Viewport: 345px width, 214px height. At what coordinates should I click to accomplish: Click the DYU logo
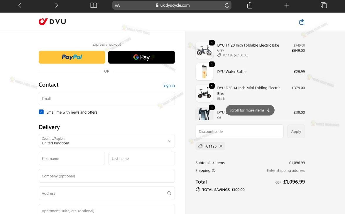[52, 21]
